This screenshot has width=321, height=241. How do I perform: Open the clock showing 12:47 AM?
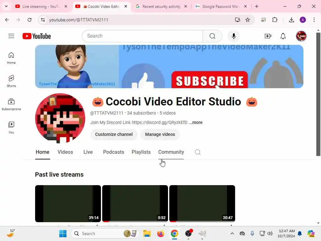click(286, 233)
